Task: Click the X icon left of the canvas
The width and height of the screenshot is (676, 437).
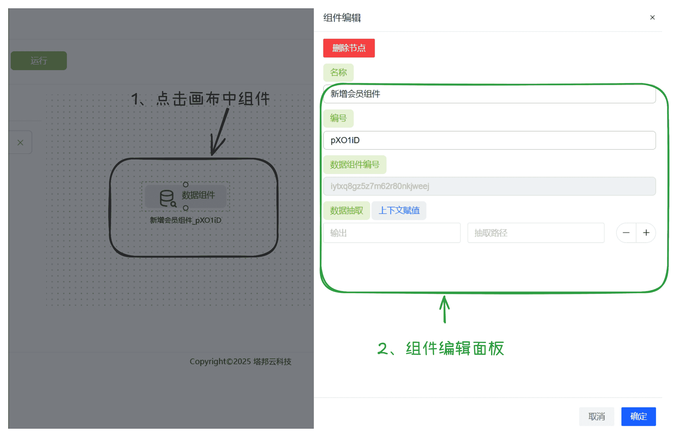Action: tap(20, 142)
